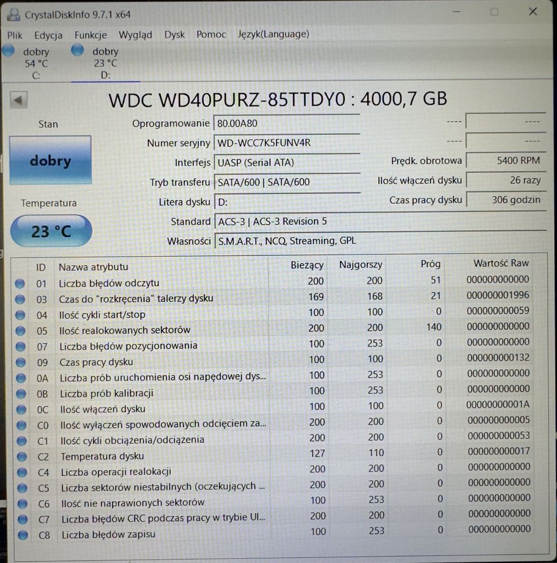Viewport: 557px width, 563px height.
Task: Click the blue status circle for drive D:
Action: pyautogui.click(x=77, y=50)
